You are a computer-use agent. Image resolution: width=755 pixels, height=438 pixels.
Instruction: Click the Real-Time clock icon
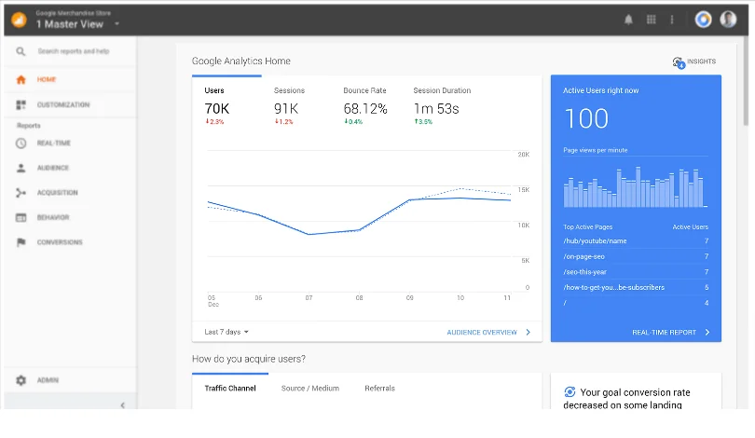[x=21, y=143]
